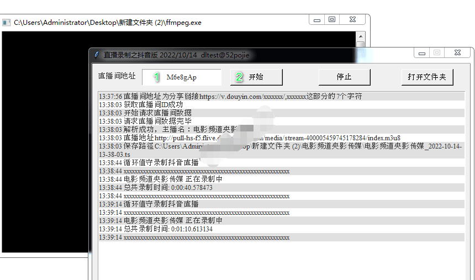
Task: Click the ffmpeg console scrollbar up arrow
Action: tap(360, 36)
